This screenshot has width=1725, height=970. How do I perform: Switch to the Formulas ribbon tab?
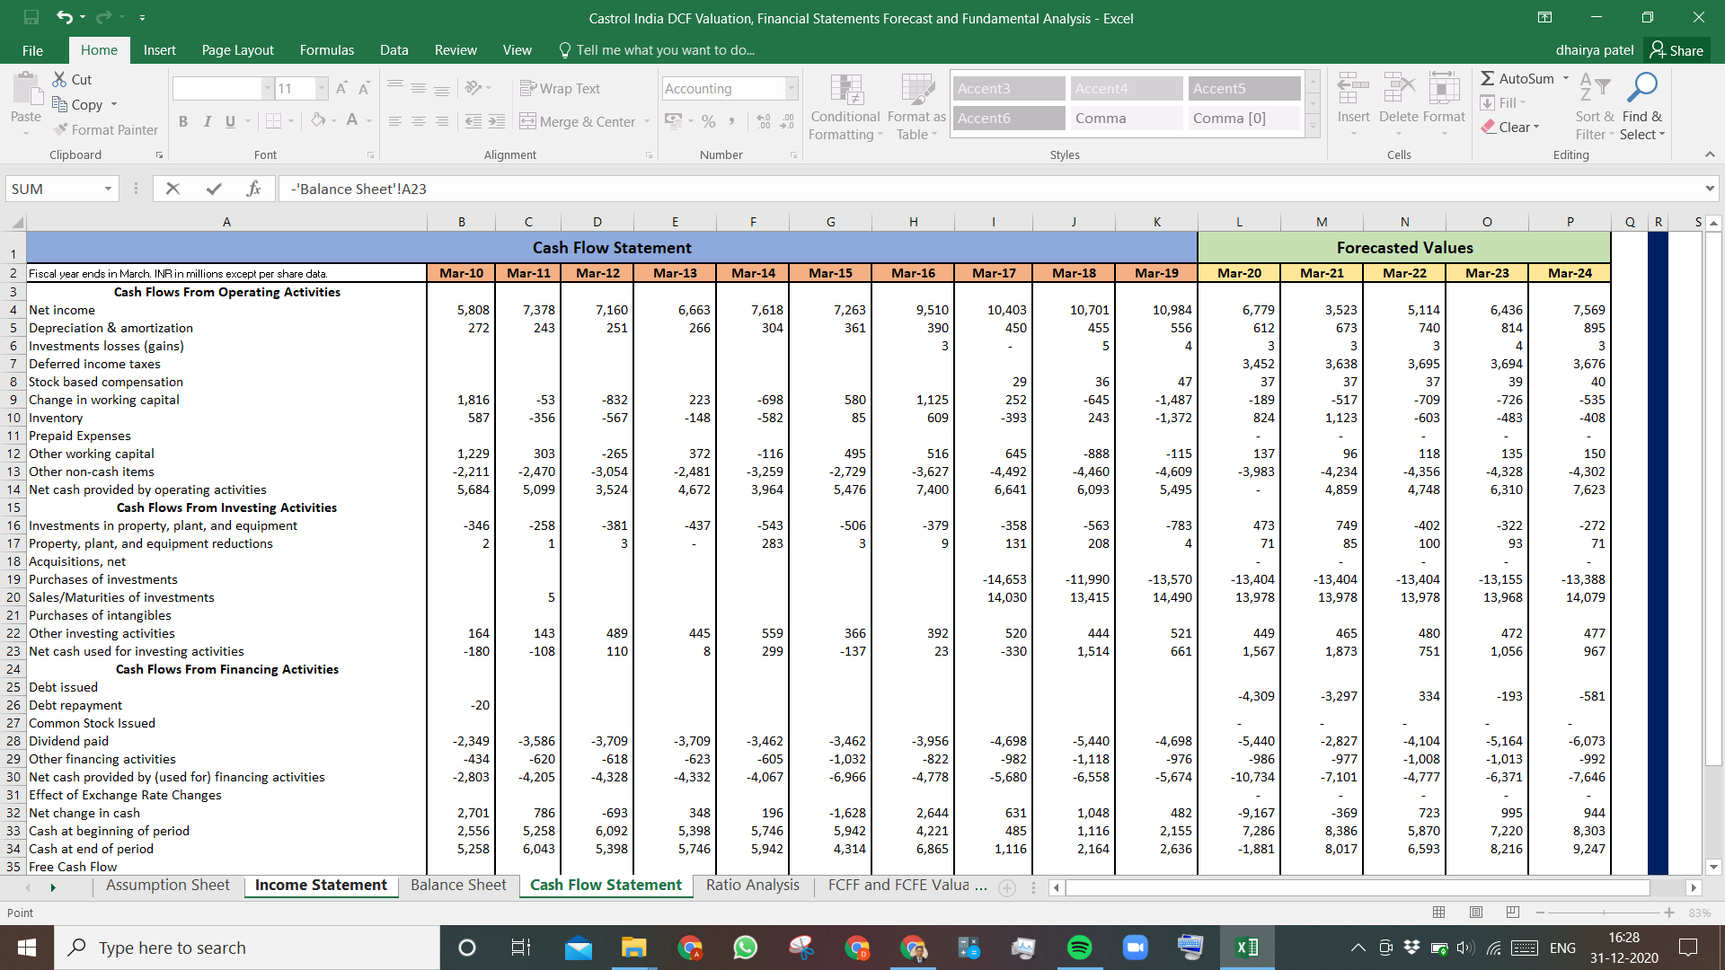pyautogui.click(x=326, y=50)
